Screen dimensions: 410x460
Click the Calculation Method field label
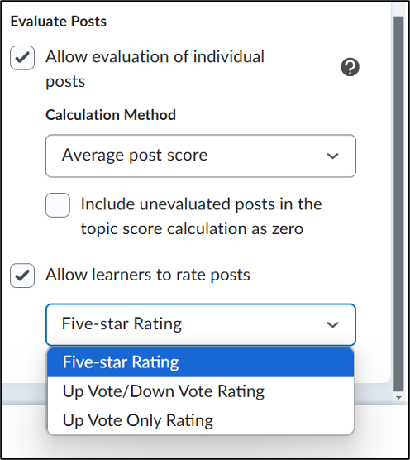click(x=111, y=115)
